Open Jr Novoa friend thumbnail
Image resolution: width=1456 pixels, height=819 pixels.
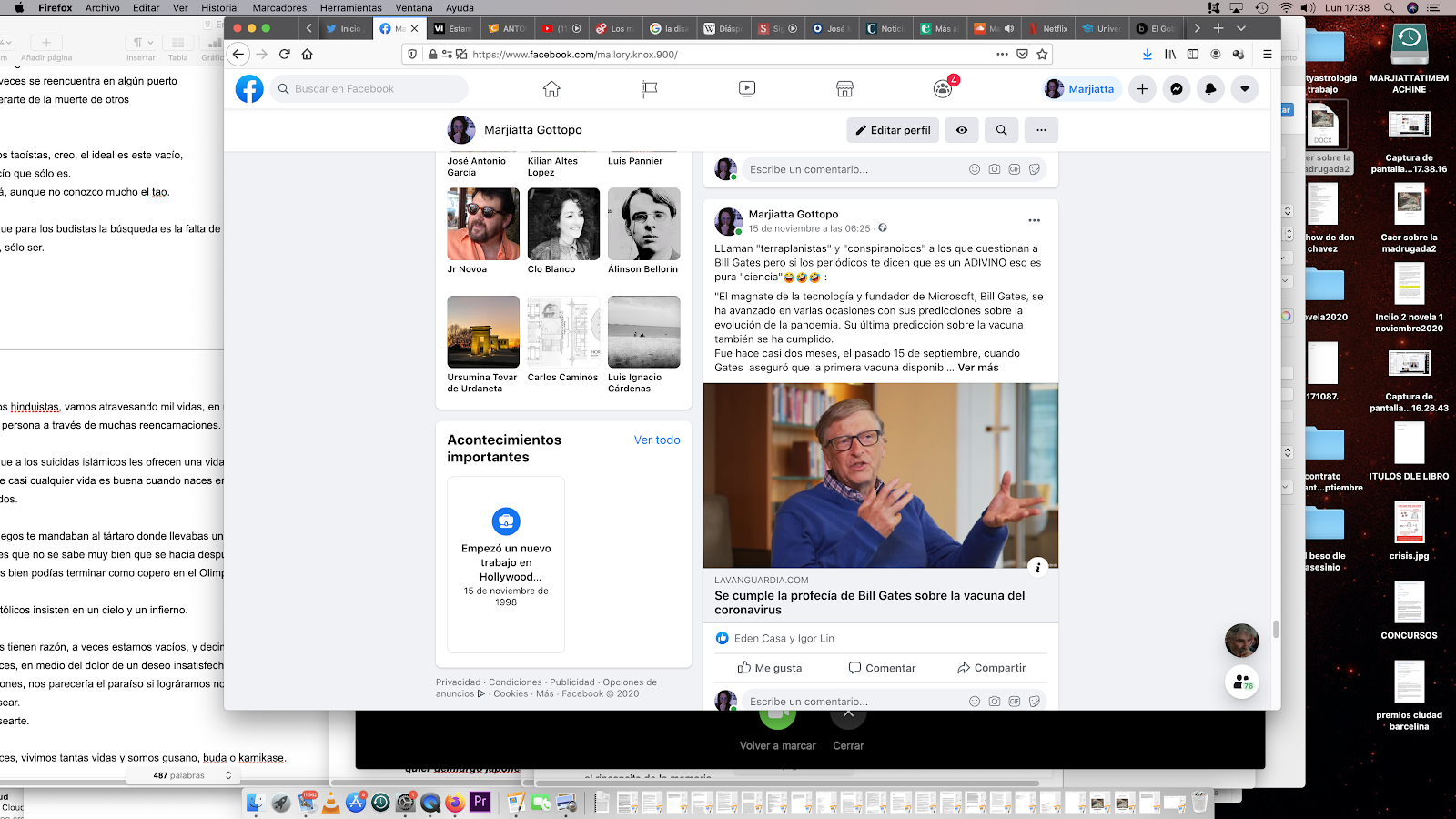pos(483,224)
